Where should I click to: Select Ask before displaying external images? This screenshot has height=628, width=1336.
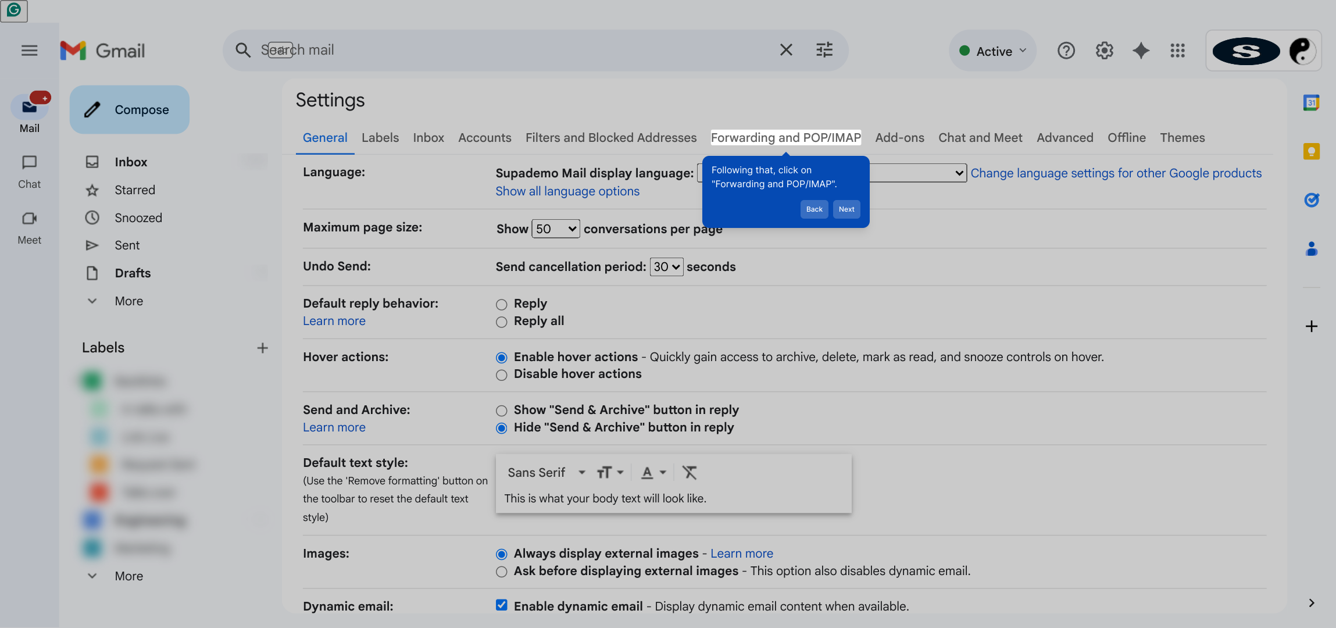[501, 572]
